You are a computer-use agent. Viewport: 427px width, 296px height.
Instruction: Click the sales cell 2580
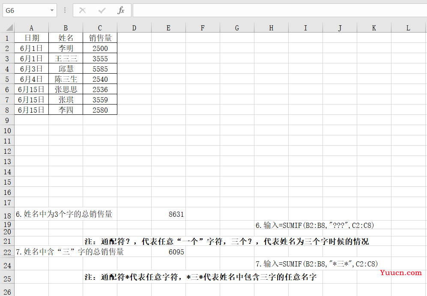click(x=100, y=110)
